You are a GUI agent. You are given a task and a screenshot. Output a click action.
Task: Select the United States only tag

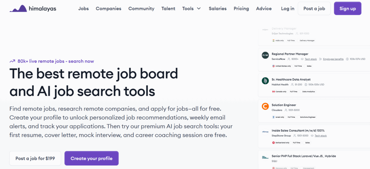(x=282, y=66)
